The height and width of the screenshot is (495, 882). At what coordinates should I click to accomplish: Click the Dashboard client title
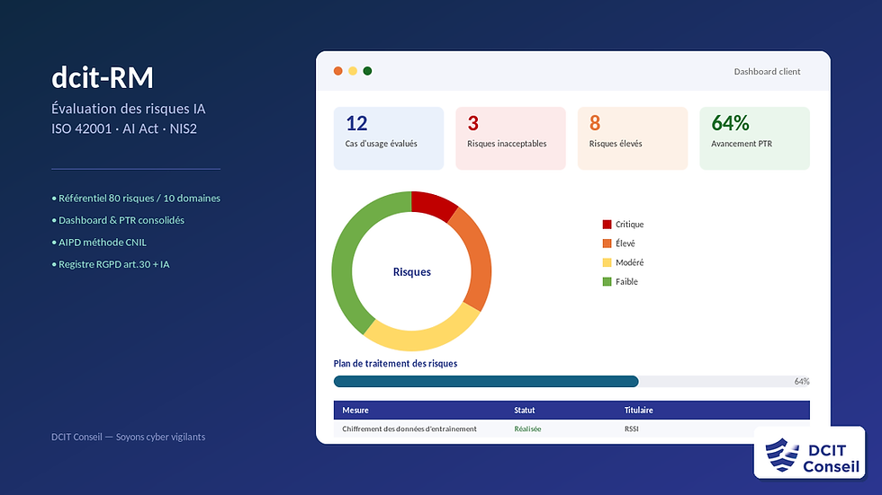pos(767,72)
